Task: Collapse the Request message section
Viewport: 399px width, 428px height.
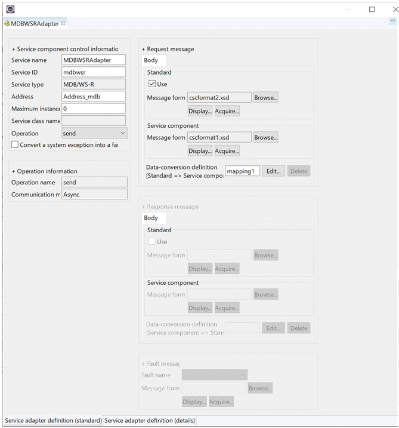Action: (x=144, y=50)
